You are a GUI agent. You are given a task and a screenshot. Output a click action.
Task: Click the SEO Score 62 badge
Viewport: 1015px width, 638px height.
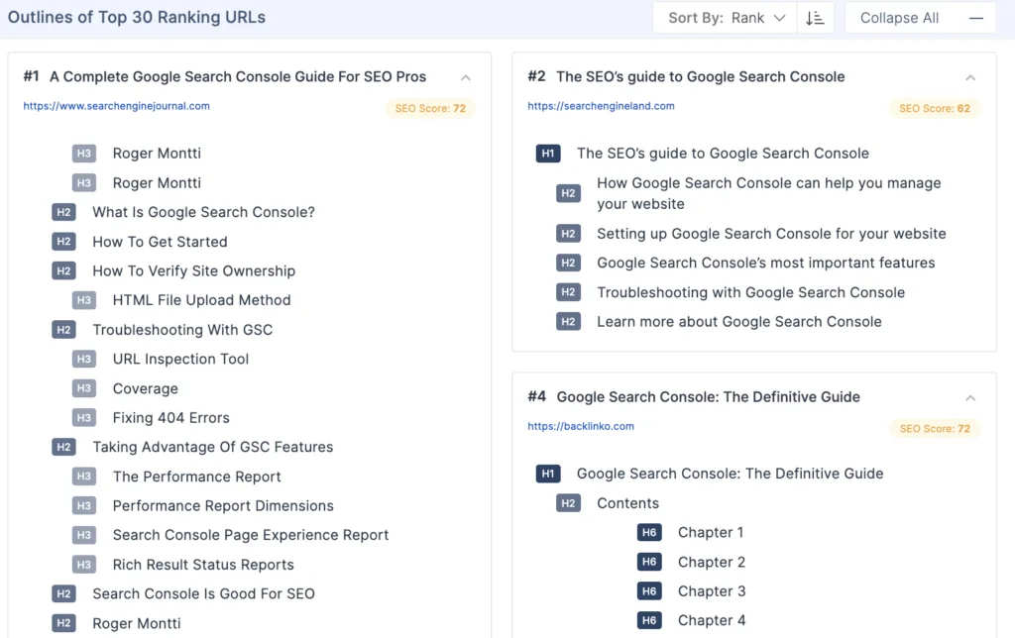935,108
